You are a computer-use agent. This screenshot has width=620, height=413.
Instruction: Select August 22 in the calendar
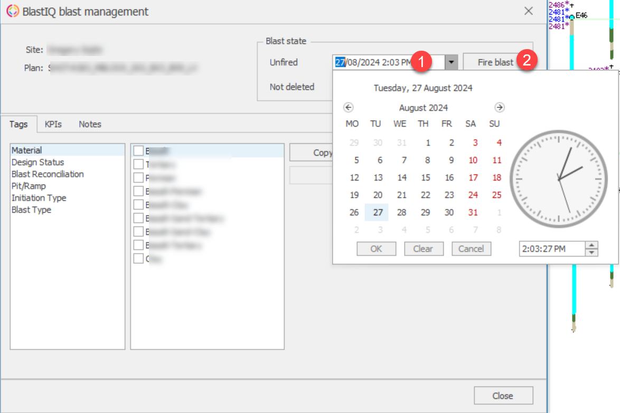[x=426, y=195]
